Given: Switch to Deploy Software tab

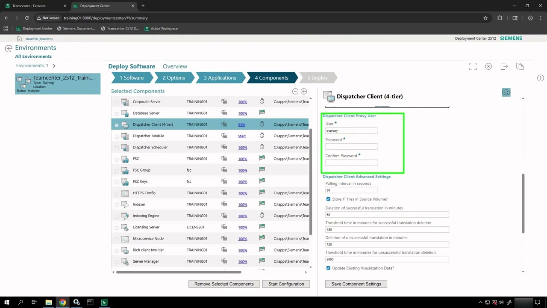Looking at the screenshot, I should [x=132, y=66].
